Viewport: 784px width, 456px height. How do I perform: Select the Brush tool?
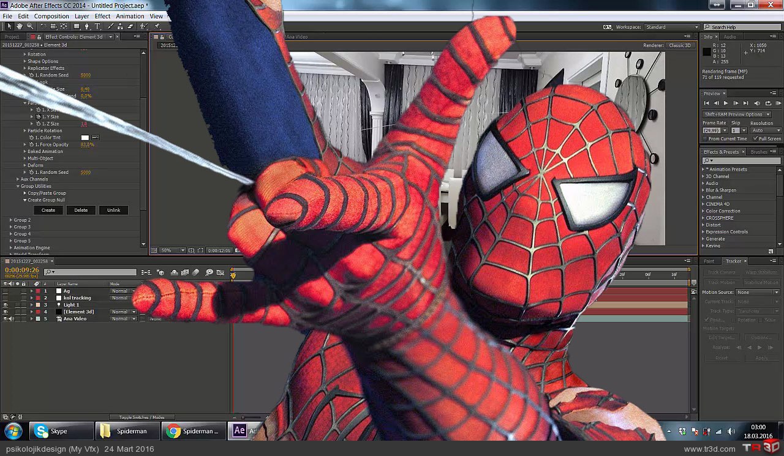click(x=110, y=26)
